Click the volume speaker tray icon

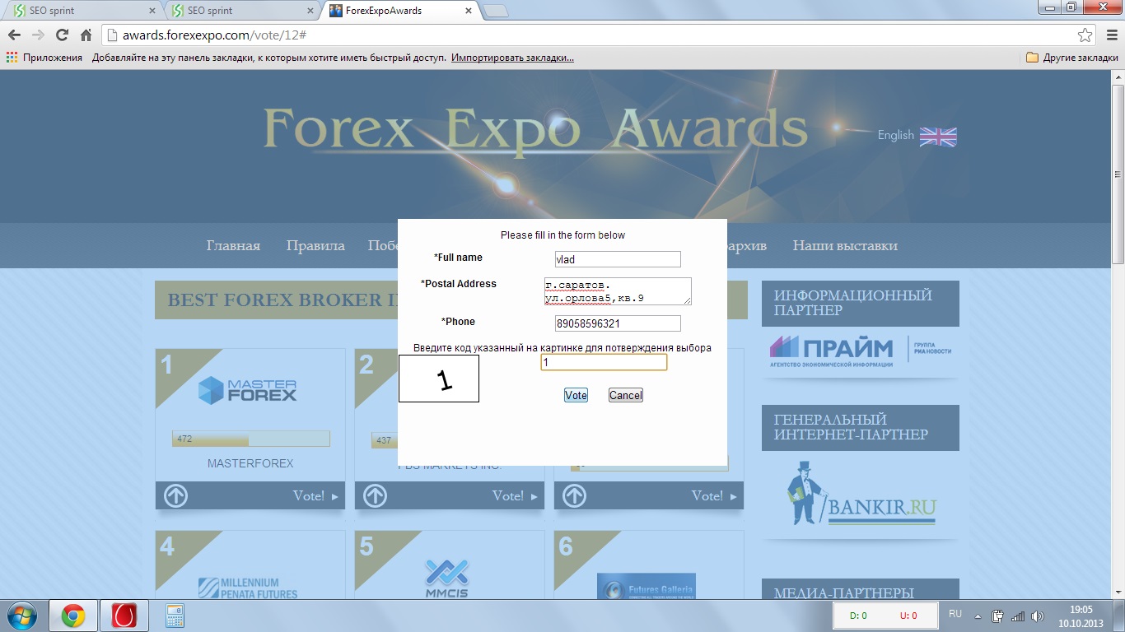(x=1038, y=616)
